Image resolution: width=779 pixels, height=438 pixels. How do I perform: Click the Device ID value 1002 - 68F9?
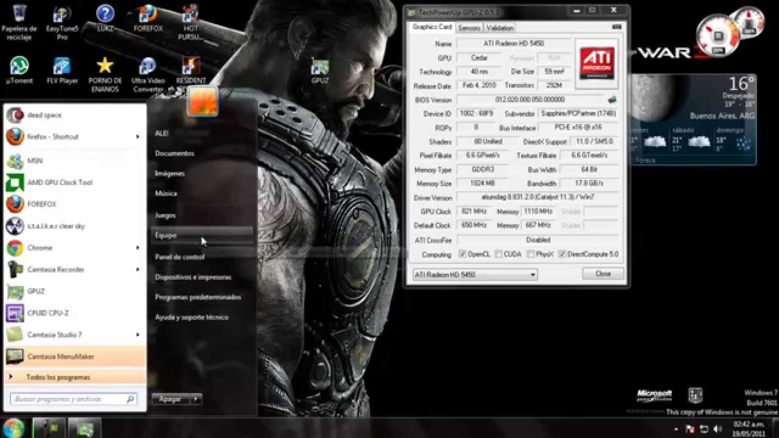(x=478, y=114)
